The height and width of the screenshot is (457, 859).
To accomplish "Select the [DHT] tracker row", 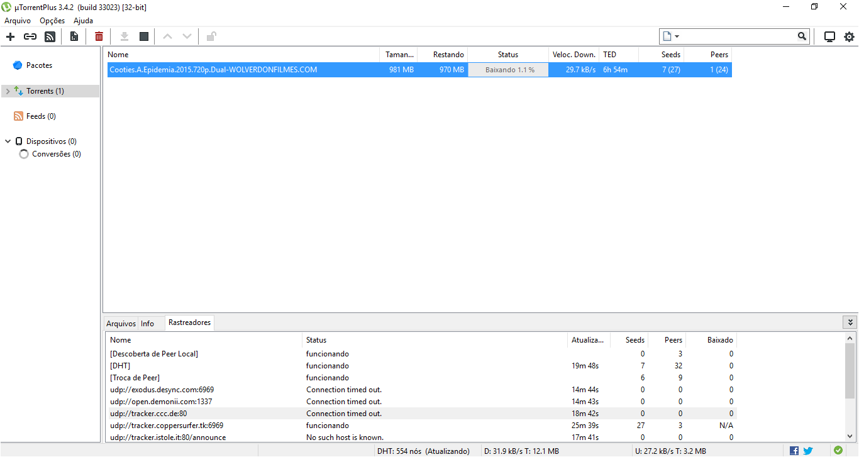I will pos(420,366).
